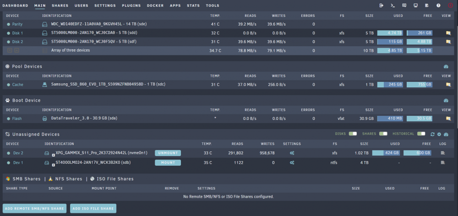This screenshot has width=458, height=216.
Task: Open settings cog for Dev 1
Action: pos(292,162)
